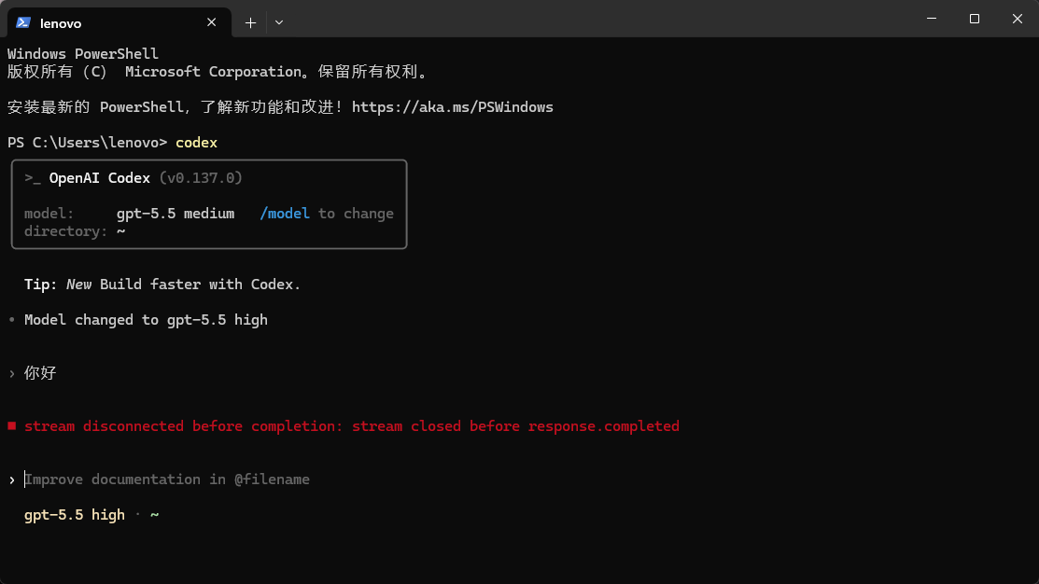Image resolution: width=1039 pixels, height=584 pixels.
Task: Click the PS C:\Users\lenovo> prompt text
Action: tap(87, 143)
